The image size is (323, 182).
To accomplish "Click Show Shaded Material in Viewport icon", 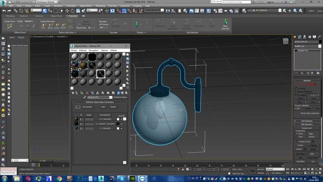I will [x=113, y=93].
